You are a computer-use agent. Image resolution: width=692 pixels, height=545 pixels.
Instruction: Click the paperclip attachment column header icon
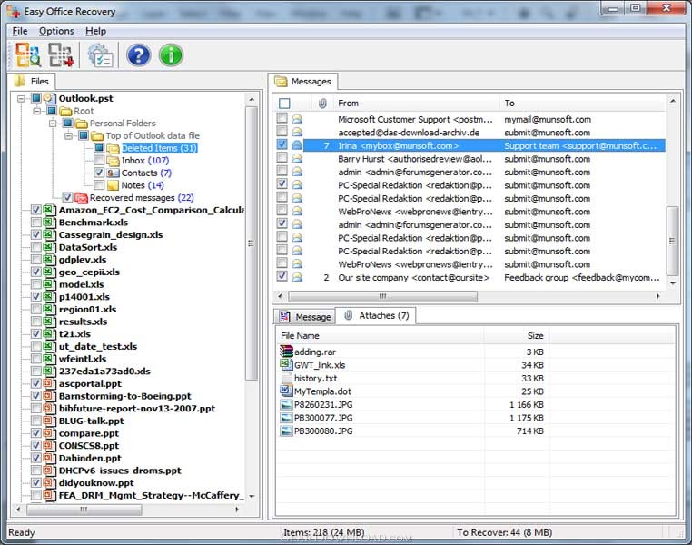322,104
